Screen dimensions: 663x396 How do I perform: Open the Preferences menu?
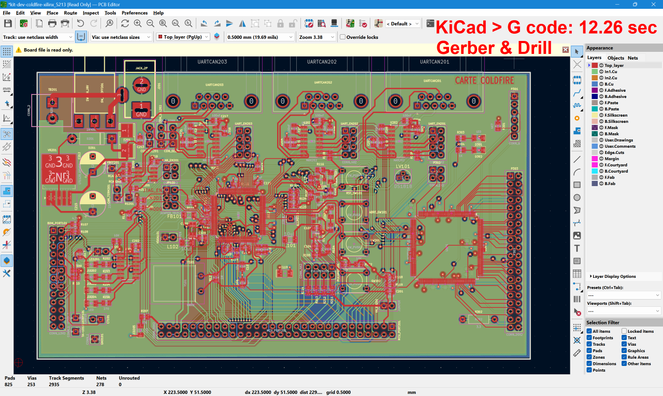click(x=135, y=12)
